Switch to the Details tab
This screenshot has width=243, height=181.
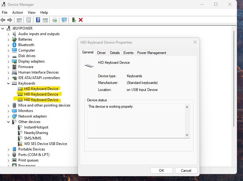[x=115, y=53]
